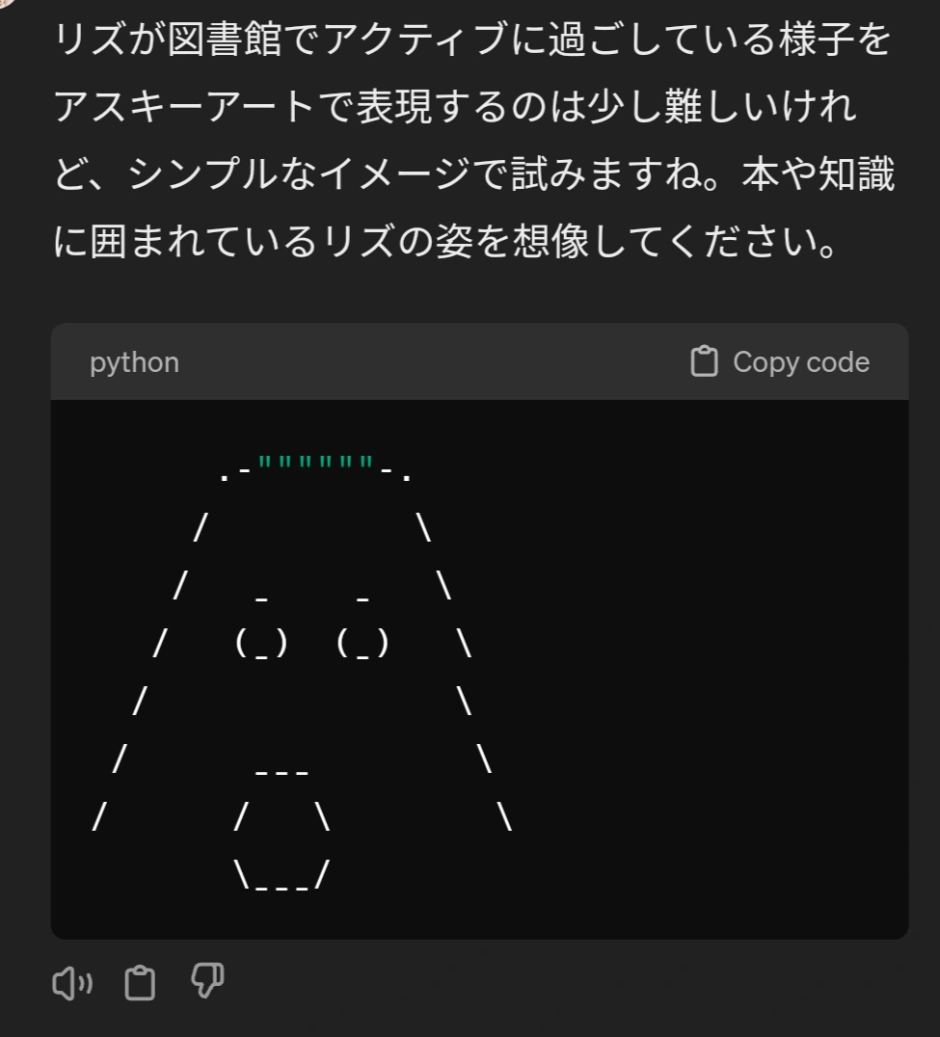Copy the whole message using the bottom clipboard icon
Screen dimensions: 940x1037
(140, 982)
